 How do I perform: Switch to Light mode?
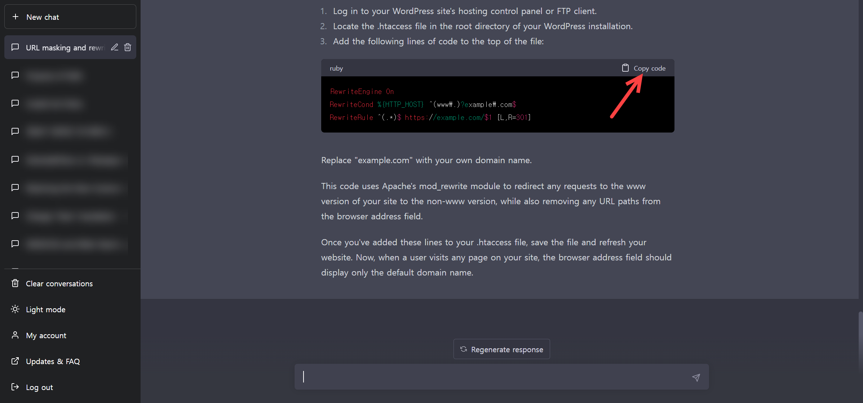[x=46, y=309]
